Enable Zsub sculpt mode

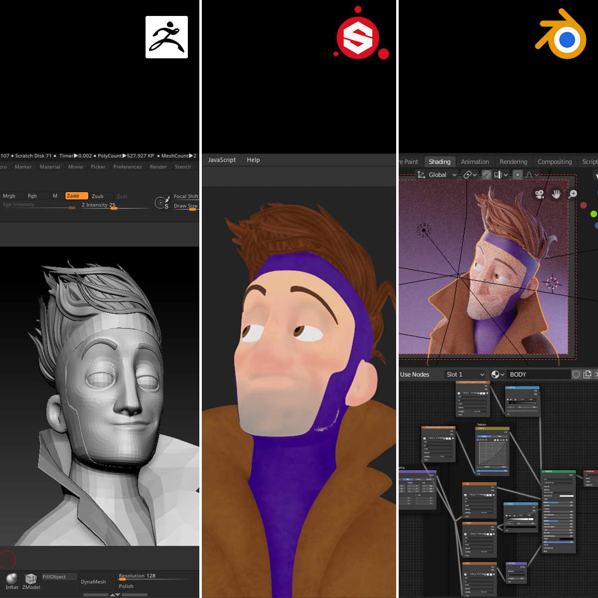tap(98, 196)
